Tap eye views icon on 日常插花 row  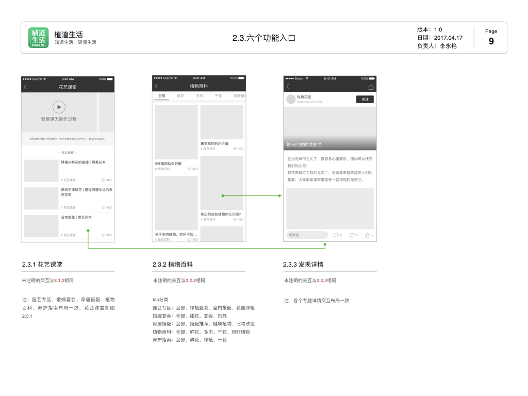click(103, 235)
